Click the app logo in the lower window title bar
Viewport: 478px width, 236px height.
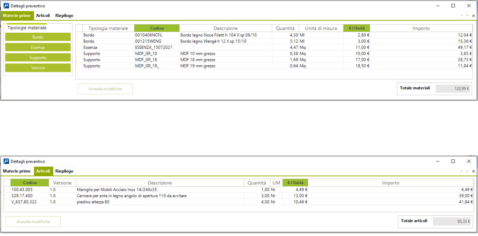click(6, 161)
